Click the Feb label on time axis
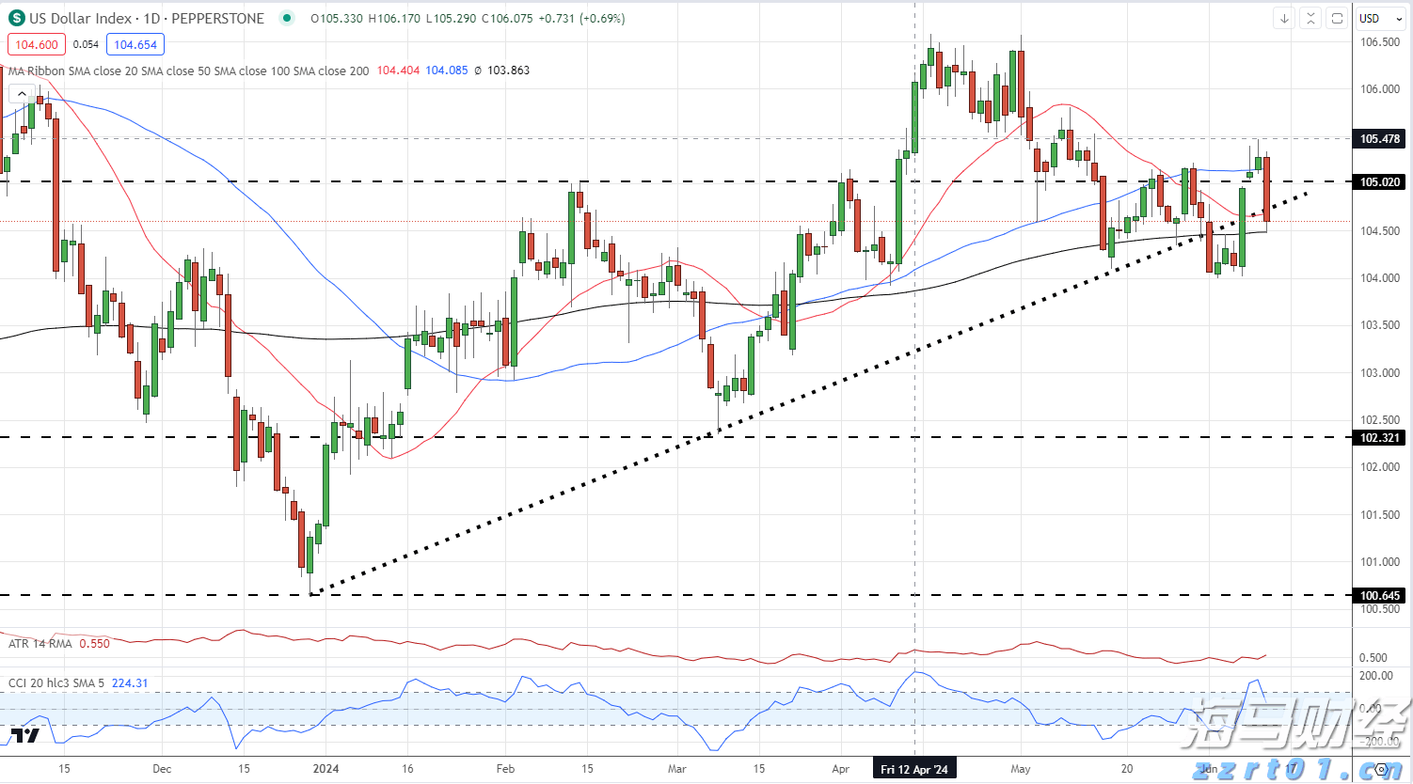 pyautogui.click(x=505, y=769)
